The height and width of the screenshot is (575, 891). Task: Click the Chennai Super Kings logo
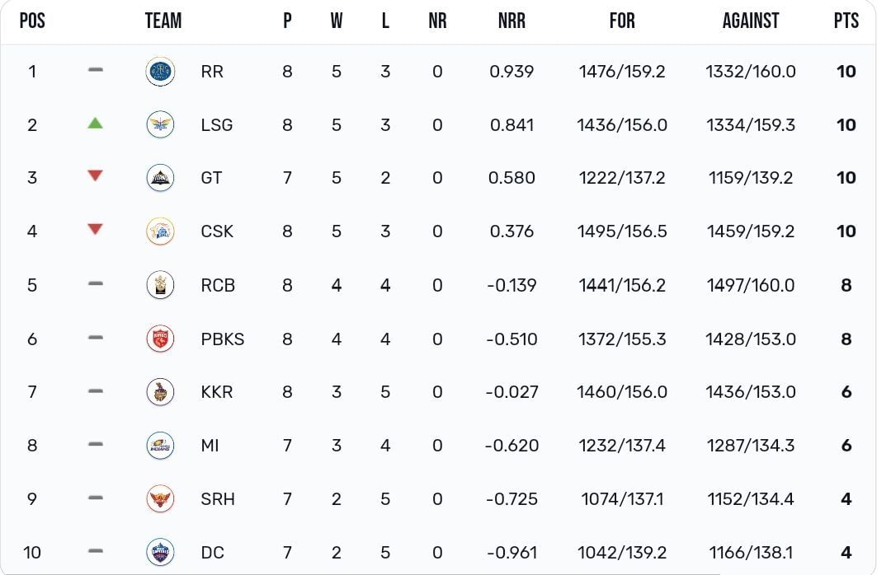[160, 231]
